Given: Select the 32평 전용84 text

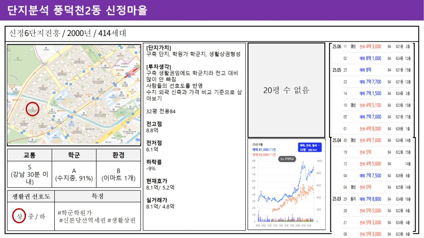Looking at the screenshot, I should tap(161, 111).
